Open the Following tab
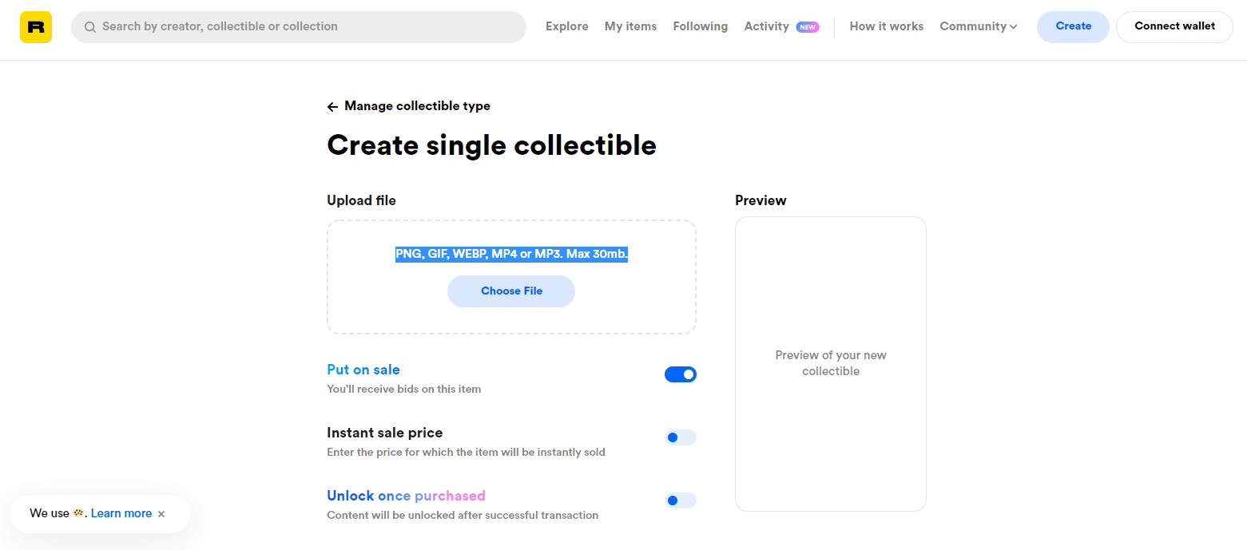Viewport: 1247px width, 550px height. (x=700, y=26)
